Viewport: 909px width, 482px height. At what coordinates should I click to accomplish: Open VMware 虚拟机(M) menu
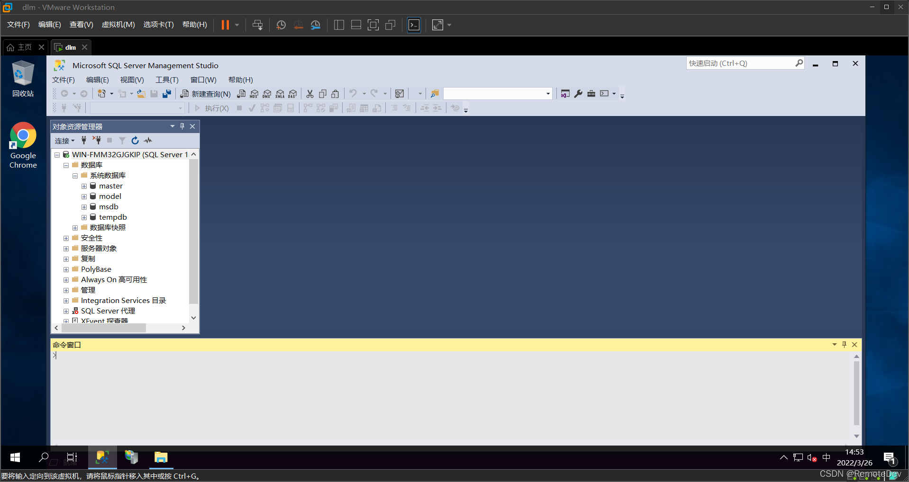pos(118,25)
